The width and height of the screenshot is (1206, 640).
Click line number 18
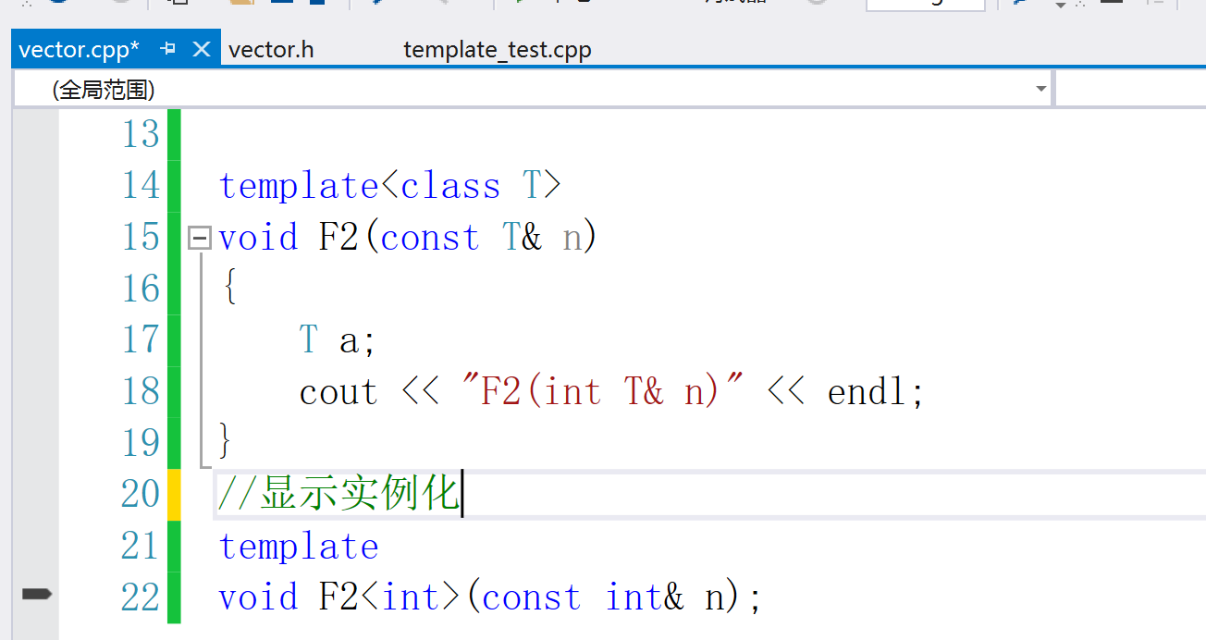pyautogui.click(x=141, y=392)
